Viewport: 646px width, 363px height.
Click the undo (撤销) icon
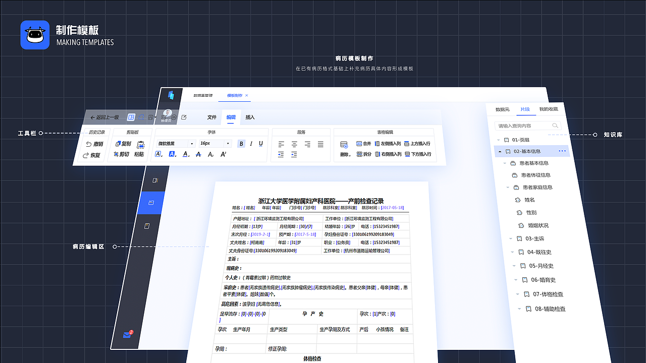(89, 144)
